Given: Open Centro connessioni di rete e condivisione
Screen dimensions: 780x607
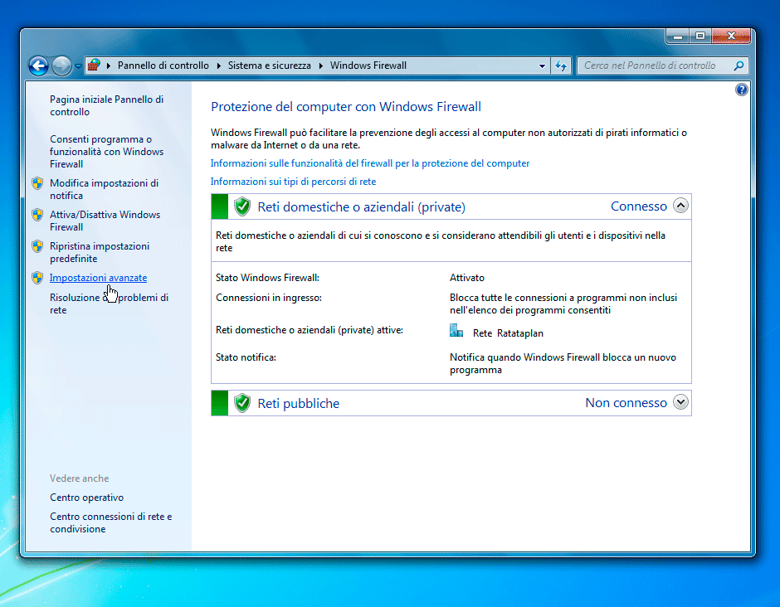Looking at the screenshot, I should 111,522.
